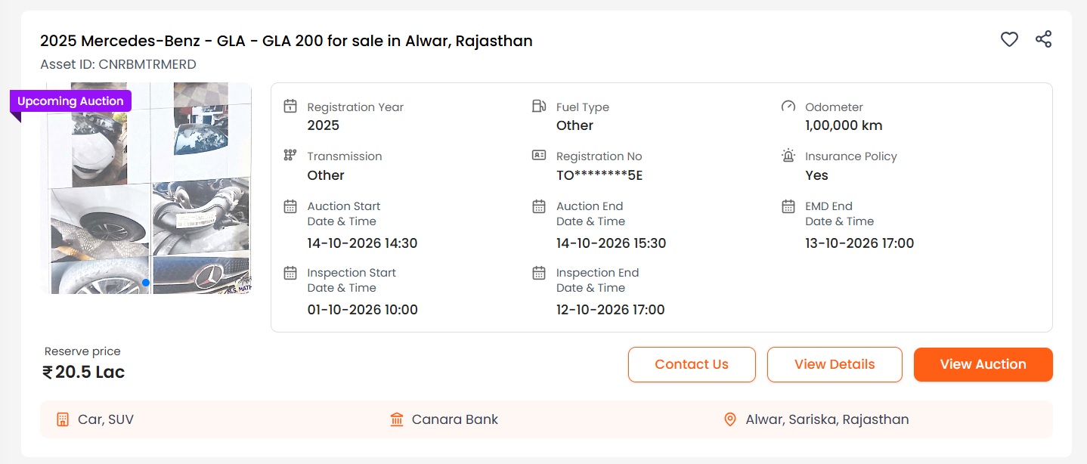
Task: Click the Registration Year calendar icon
Action: (290, 107)
